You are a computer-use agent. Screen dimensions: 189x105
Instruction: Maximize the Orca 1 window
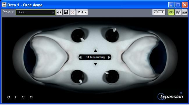point(178,5)
